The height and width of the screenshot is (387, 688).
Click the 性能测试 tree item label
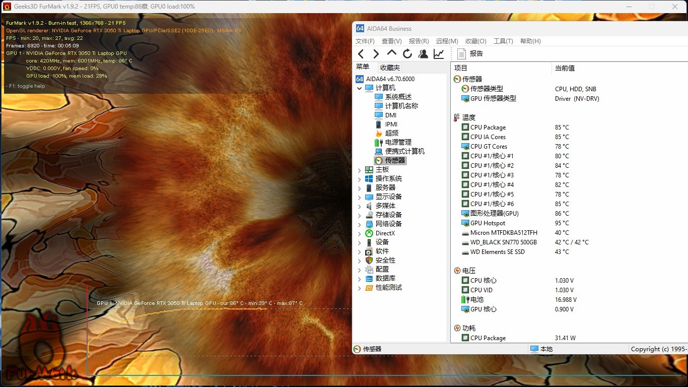click(x=389, y=288)
